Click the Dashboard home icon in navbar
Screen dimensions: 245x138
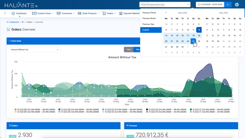tap(13, 13)
